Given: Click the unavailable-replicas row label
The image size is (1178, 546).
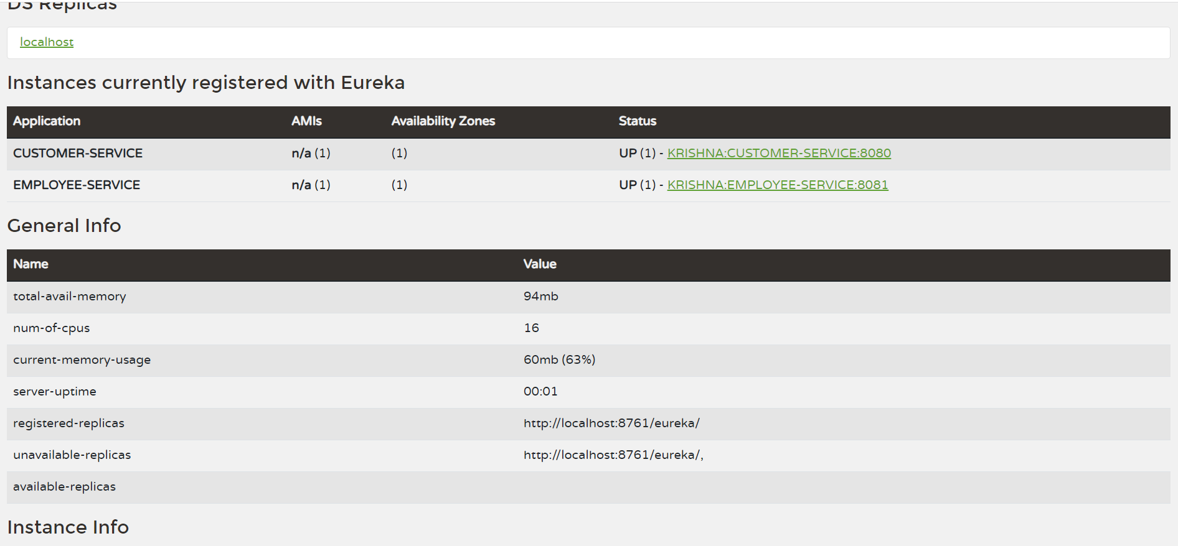Looking at the screenshot, I should click(72, 455).
